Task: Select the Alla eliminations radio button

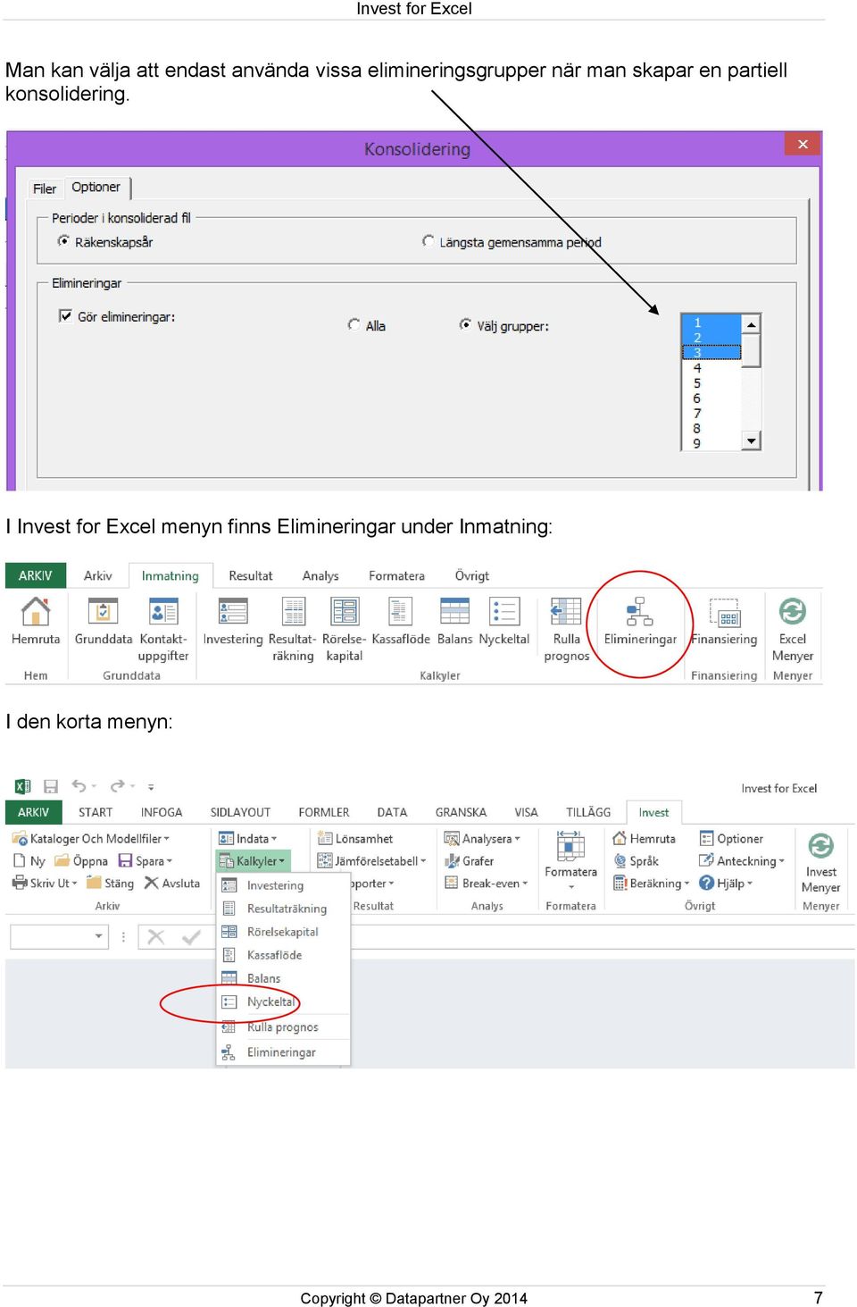Action: (354, 325)
